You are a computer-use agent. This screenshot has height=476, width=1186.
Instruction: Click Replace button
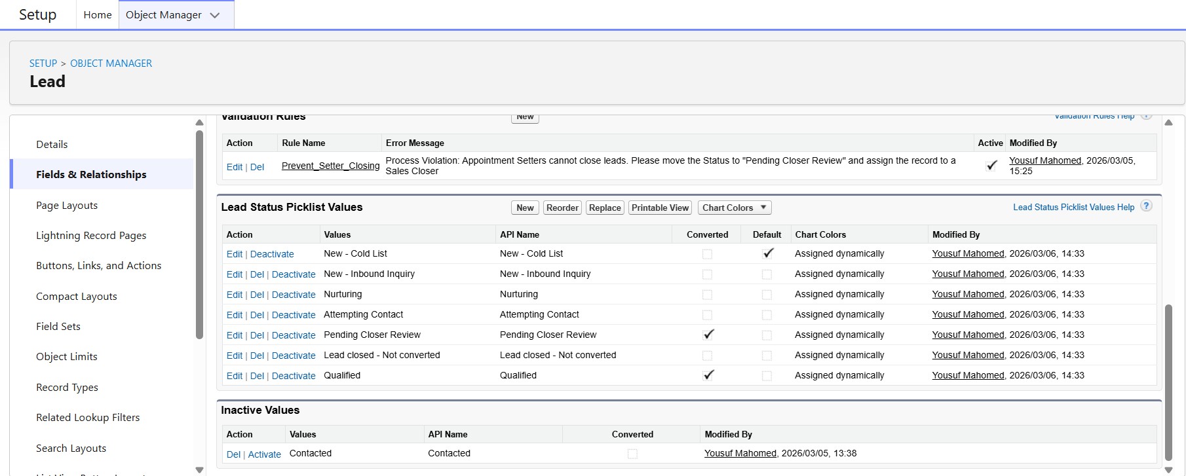pyautogui.click(x=605, y=208)
